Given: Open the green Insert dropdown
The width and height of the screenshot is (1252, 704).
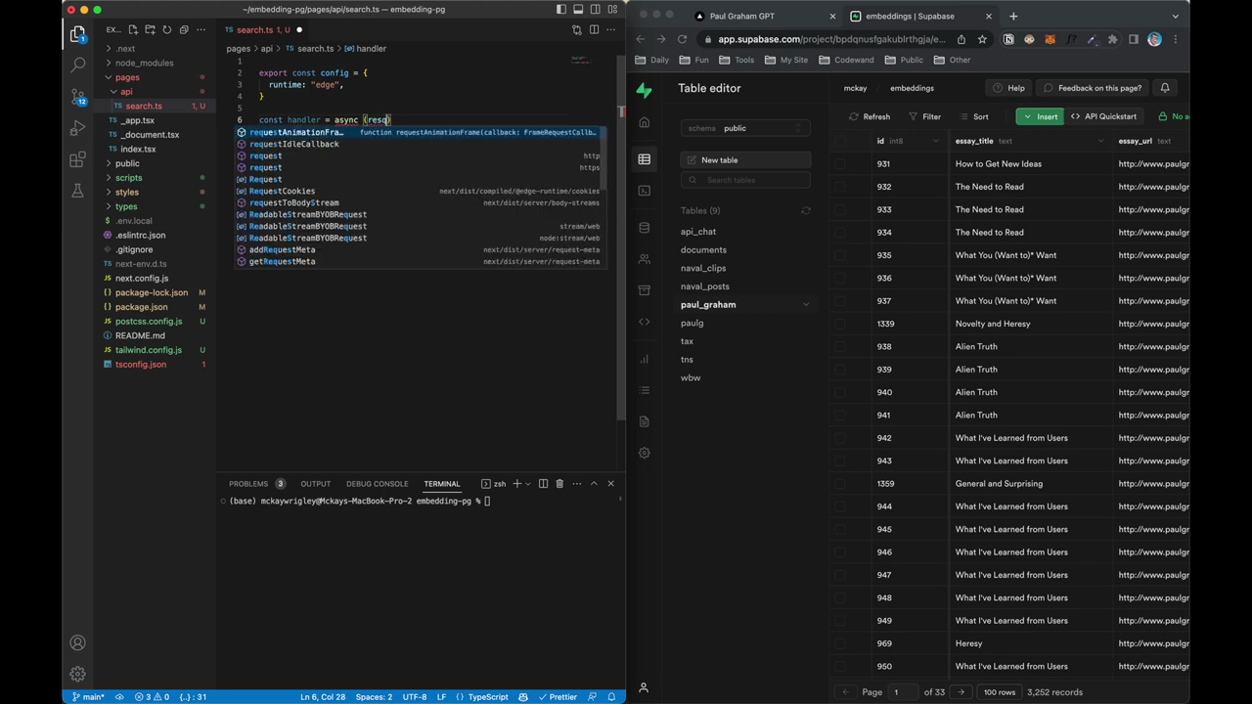Looking at the screenshot, I should click(1040, 116).
